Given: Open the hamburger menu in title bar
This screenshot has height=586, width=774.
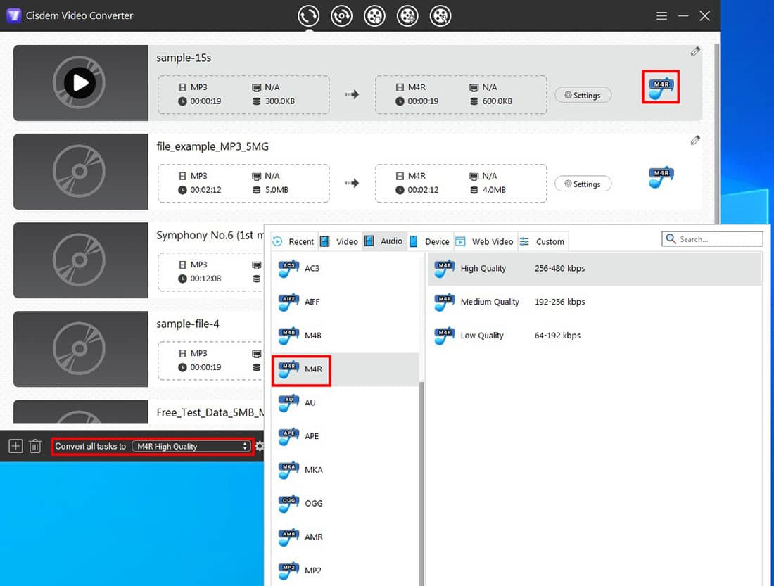Looking at the screenshot, I should 661,15.
